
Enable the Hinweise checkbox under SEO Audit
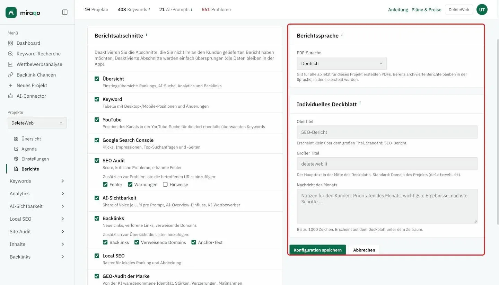[165, 185]
